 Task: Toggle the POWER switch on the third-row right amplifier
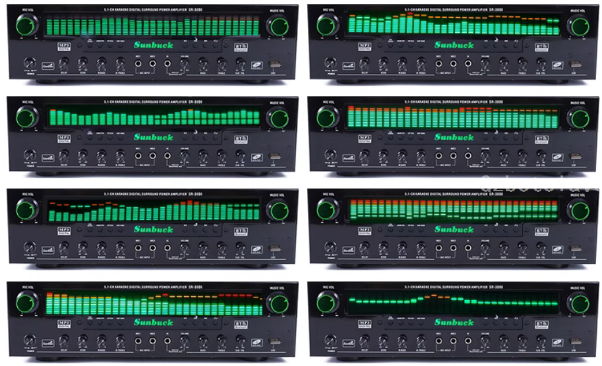[330, 247]
